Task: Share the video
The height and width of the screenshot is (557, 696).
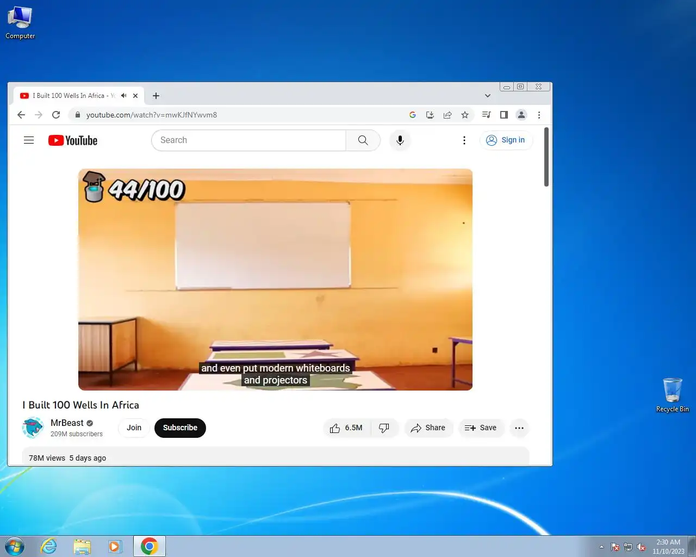Action: click(428, 428)
